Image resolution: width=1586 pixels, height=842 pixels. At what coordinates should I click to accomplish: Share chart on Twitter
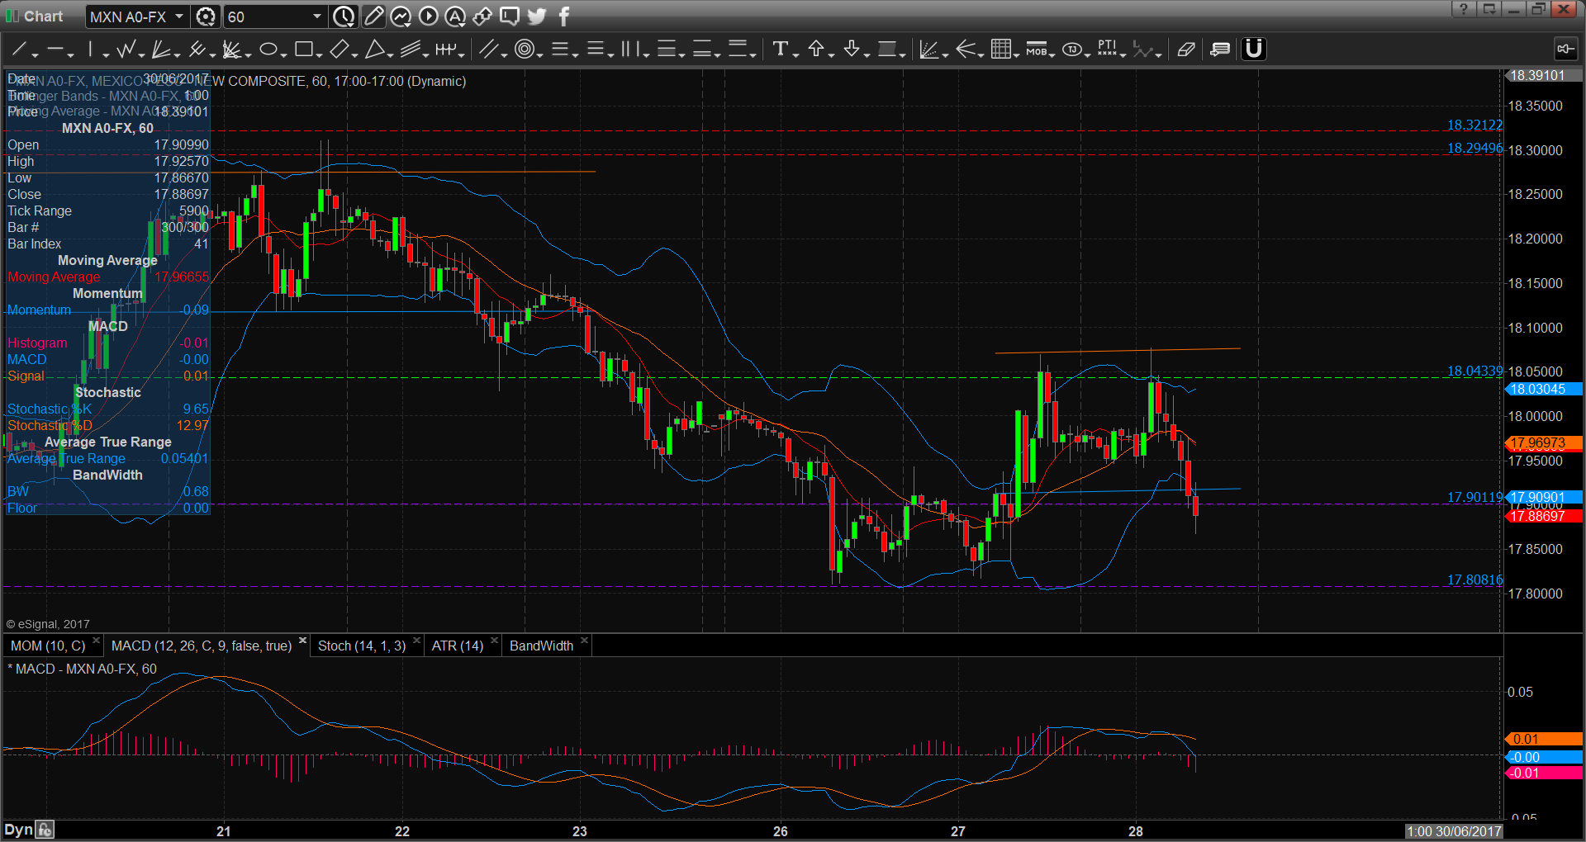click(537, 17)
